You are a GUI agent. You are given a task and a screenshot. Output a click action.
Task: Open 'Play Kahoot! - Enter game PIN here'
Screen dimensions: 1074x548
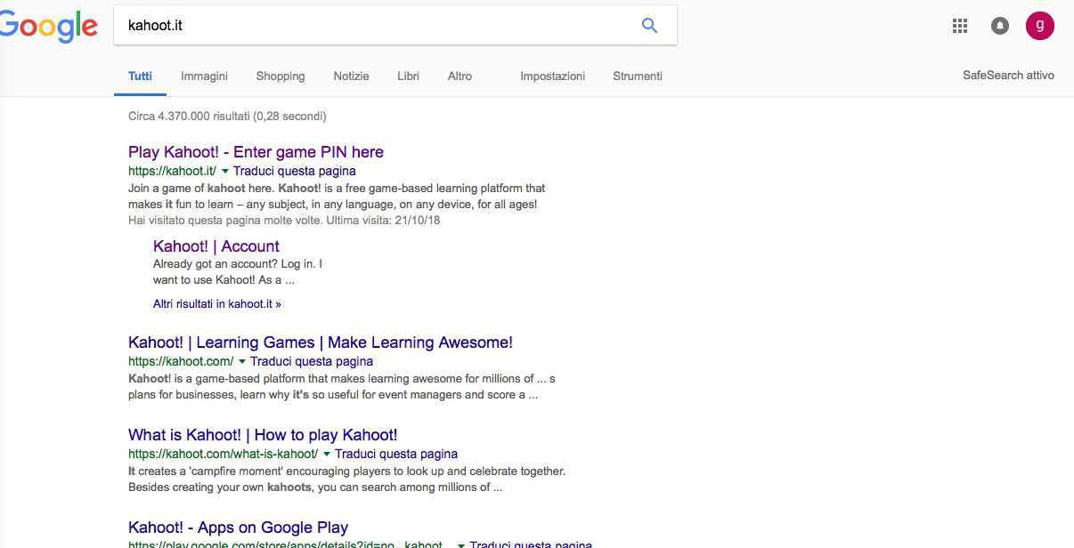click(256, 152)
